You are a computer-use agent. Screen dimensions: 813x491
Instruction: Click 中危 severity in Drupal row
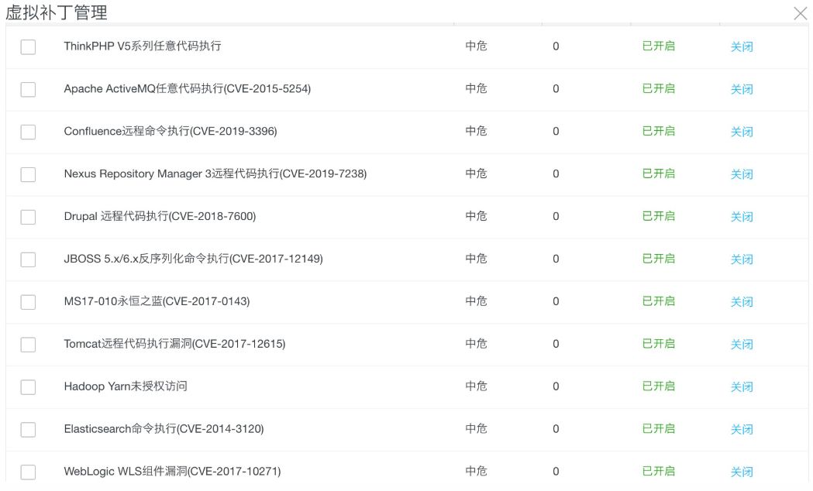tap(476, 216)
